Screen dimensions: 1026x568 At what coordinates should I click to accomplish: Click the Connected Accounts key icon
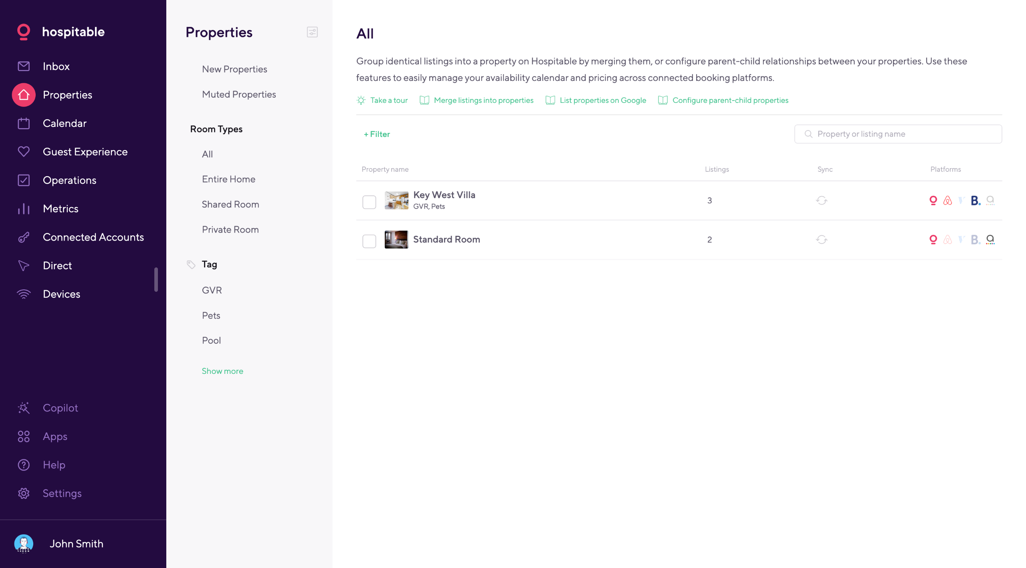point(24,237)
